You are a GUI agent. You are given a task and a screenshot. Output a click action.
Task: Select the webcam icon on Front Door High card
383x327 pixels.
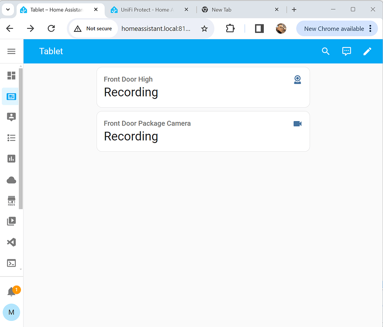point(297,79)
